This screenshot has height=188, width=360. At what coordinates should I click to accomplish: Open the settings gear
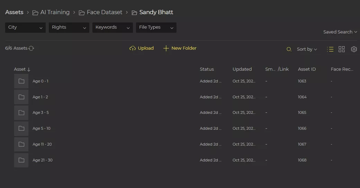click(x=354, y=49)
